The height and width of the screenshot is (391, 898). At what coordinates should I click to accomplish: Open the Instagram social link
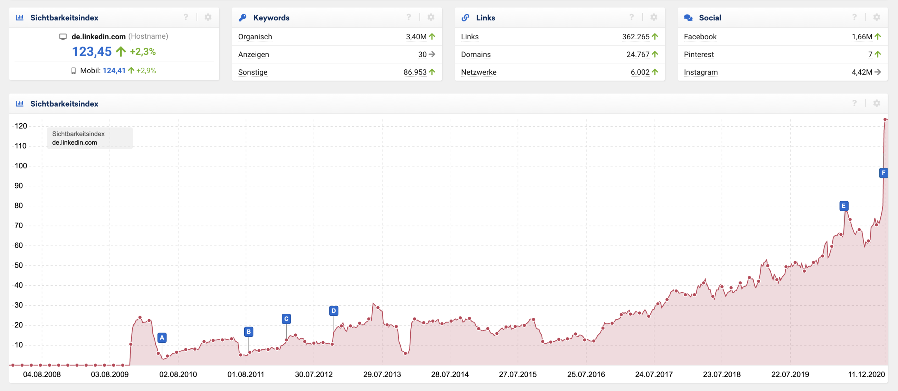pyautogui.click(x=701, y=72)
